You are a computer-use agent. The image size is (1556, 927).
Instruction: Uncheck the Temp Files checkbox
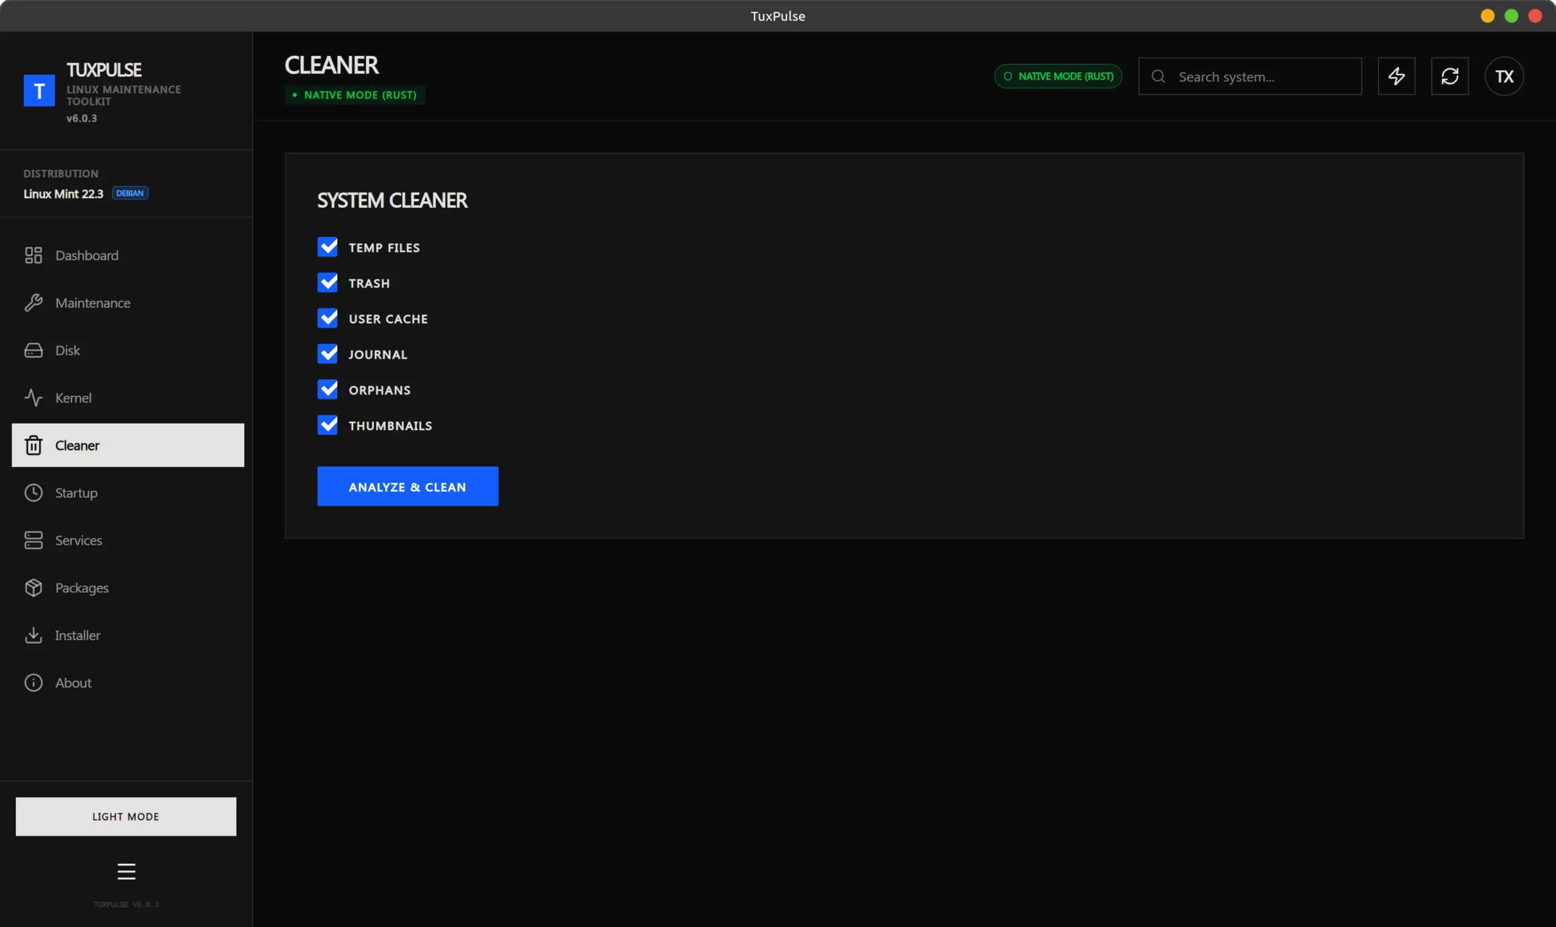[x=327, y=247]
